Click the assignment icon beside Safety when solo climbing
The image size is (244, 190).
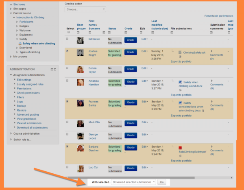(20, 43)
